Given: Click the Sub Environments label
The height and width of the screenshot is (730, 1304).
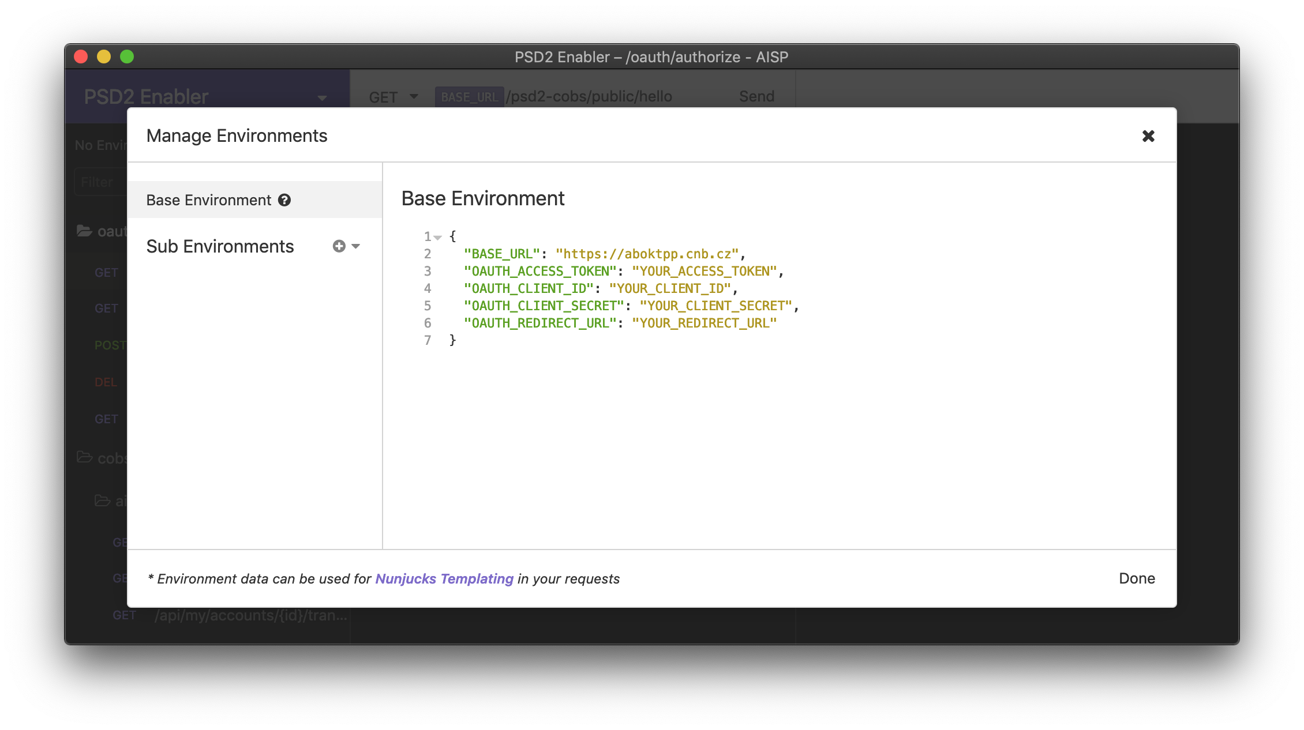Looking at the screenshot, I should point(220,246).
